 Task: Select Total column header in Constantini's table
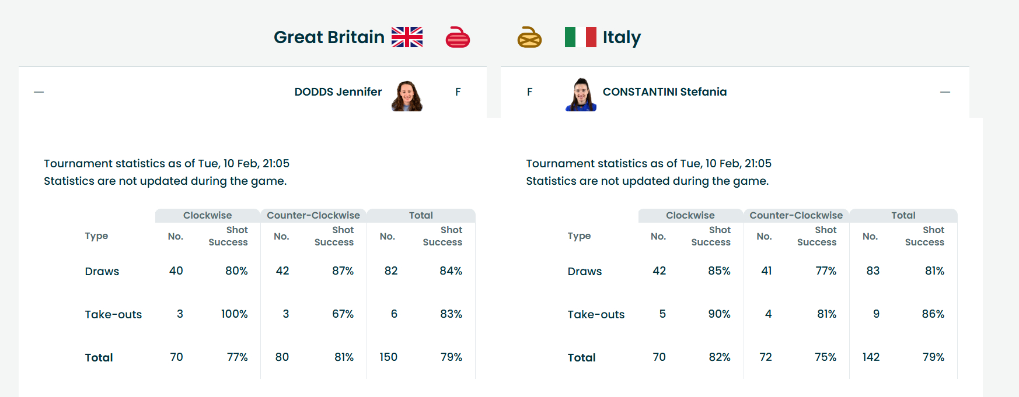click(x=903, y=216)
